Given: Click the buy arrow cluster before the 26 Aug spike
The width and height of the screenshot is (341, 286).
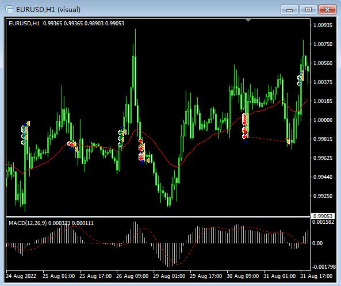Looking at the screenshot, I should (x=121, y=139).
